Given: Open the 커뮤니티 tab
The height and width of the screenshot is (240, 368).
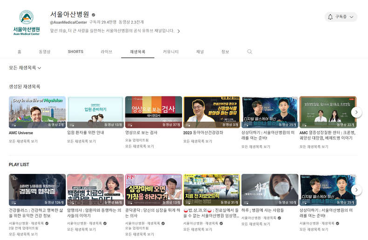Looking at the screenshot, I should coord(171,52).
